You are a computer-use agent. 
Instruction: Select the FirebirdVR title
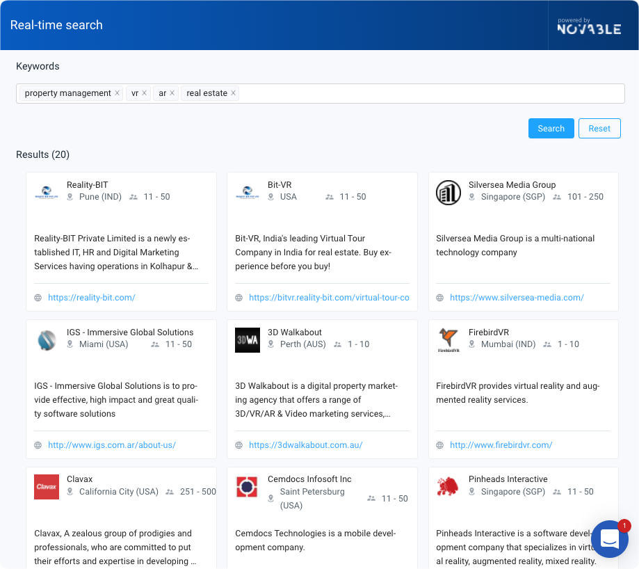pyautogui.click(x=489, y=332)
